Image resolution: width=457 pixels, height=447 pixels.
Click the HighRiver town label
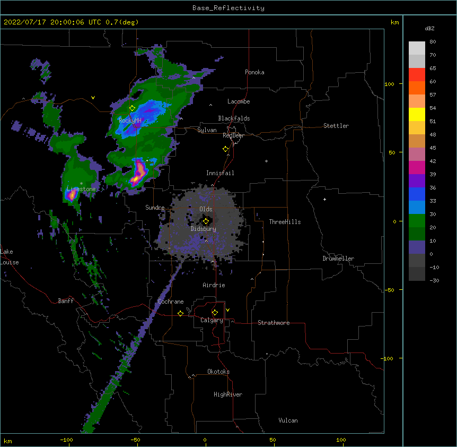[228, 394]
